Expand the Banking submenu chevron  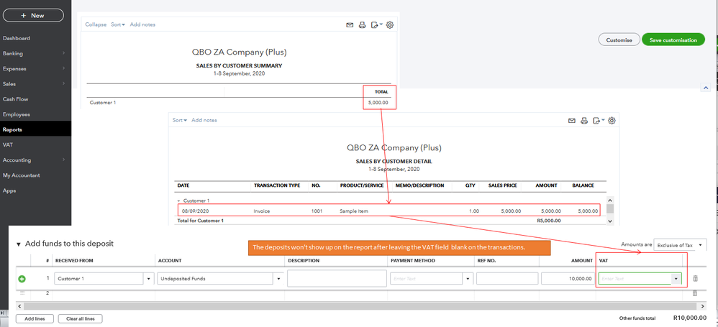coord(63,53)
